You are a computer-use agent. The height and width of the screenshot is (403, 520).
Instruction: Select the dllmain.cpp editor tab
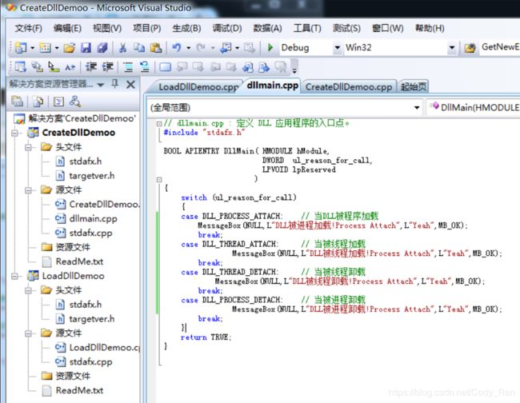(272, 86)
